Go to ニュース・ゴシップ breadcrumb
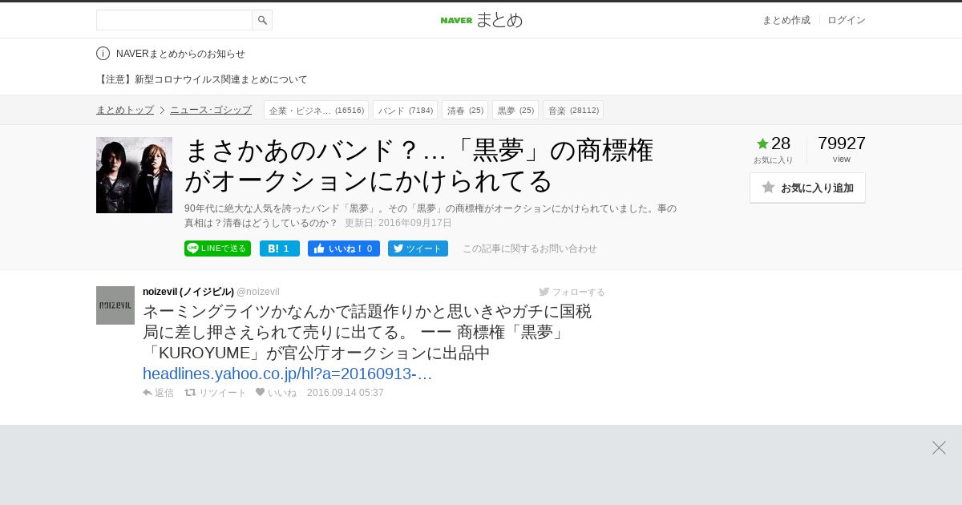The height and width of the screenshot is (505, 962). (x=211, y=110)
